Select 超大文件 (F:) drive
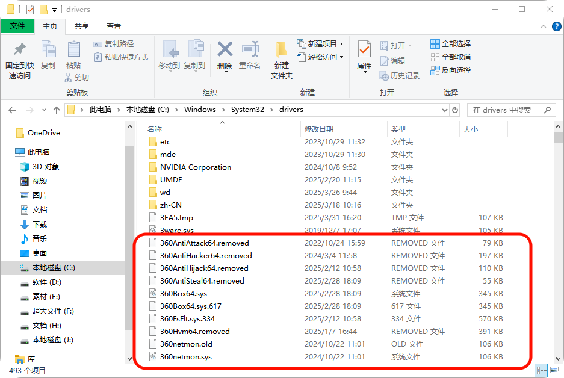This screenshot has height=378, width=564. pos(48,311)
